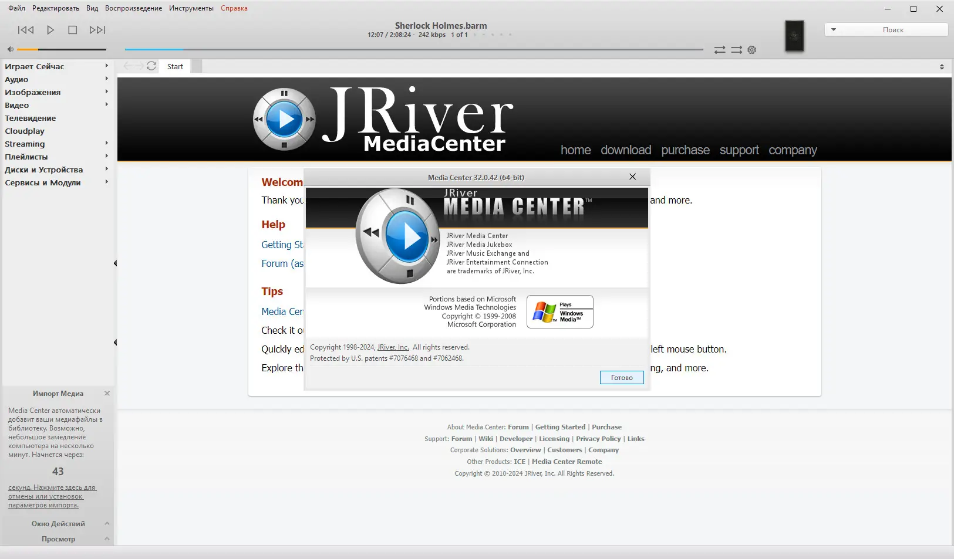Image resolution: width=954 pixels, height=559 pixels.
Task: Close the Media Center 32.0.42 about dialog
Action: click(x=632, y=177)
